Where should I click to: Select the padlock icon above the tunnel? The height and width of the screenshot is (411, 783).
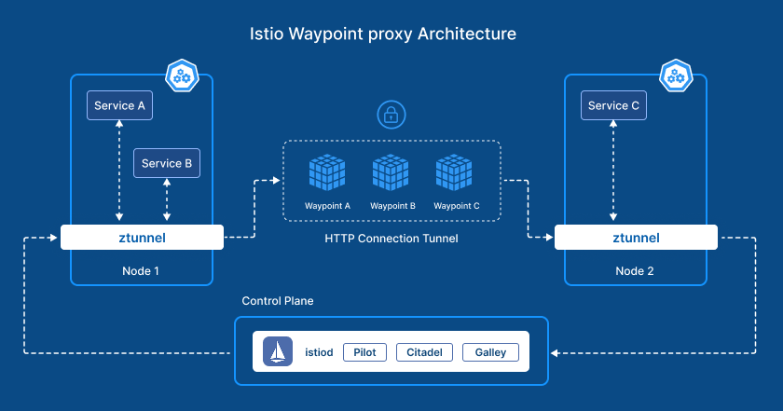(391, 116)
